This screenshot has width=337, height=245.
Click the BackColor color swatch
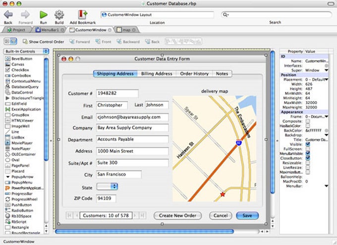click(326, 130)
